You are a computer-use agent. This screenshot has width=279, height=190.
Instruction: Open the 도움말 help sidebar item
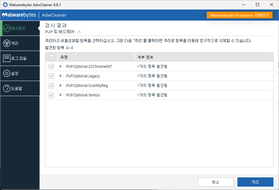tap(20, 88)
